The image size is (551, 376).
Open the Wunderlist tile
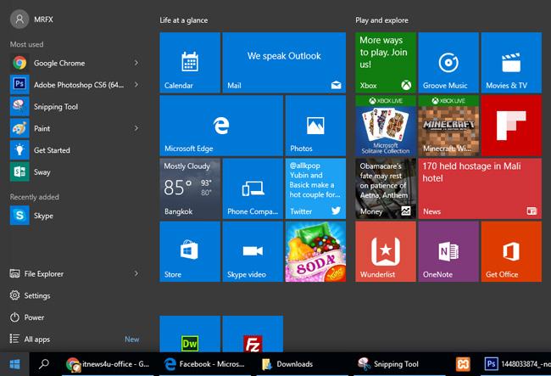pyautogui.click(x=386, y=251)
